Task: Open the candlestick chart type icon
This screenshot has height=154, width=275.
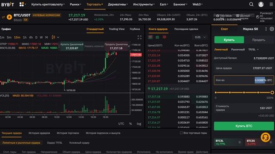Action: coord(53,37)
